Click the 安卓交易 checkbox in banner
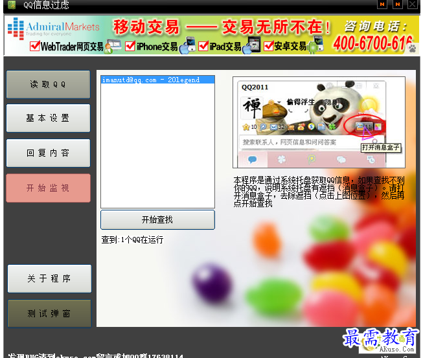 [x=268, y=46]
